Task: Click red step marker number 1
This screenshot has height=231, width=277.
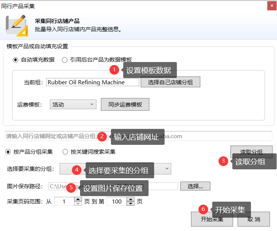Action: [114, 69]
